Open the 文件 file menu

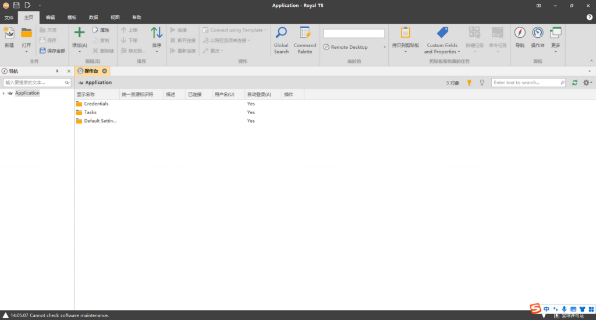[9, 17]
